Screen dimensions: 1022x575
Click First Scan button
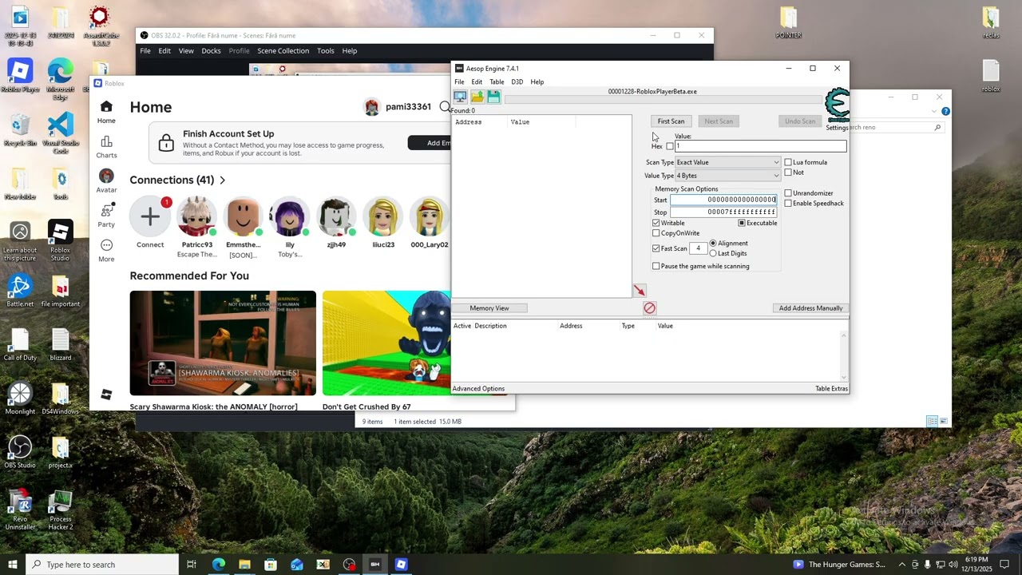[671, 121]
